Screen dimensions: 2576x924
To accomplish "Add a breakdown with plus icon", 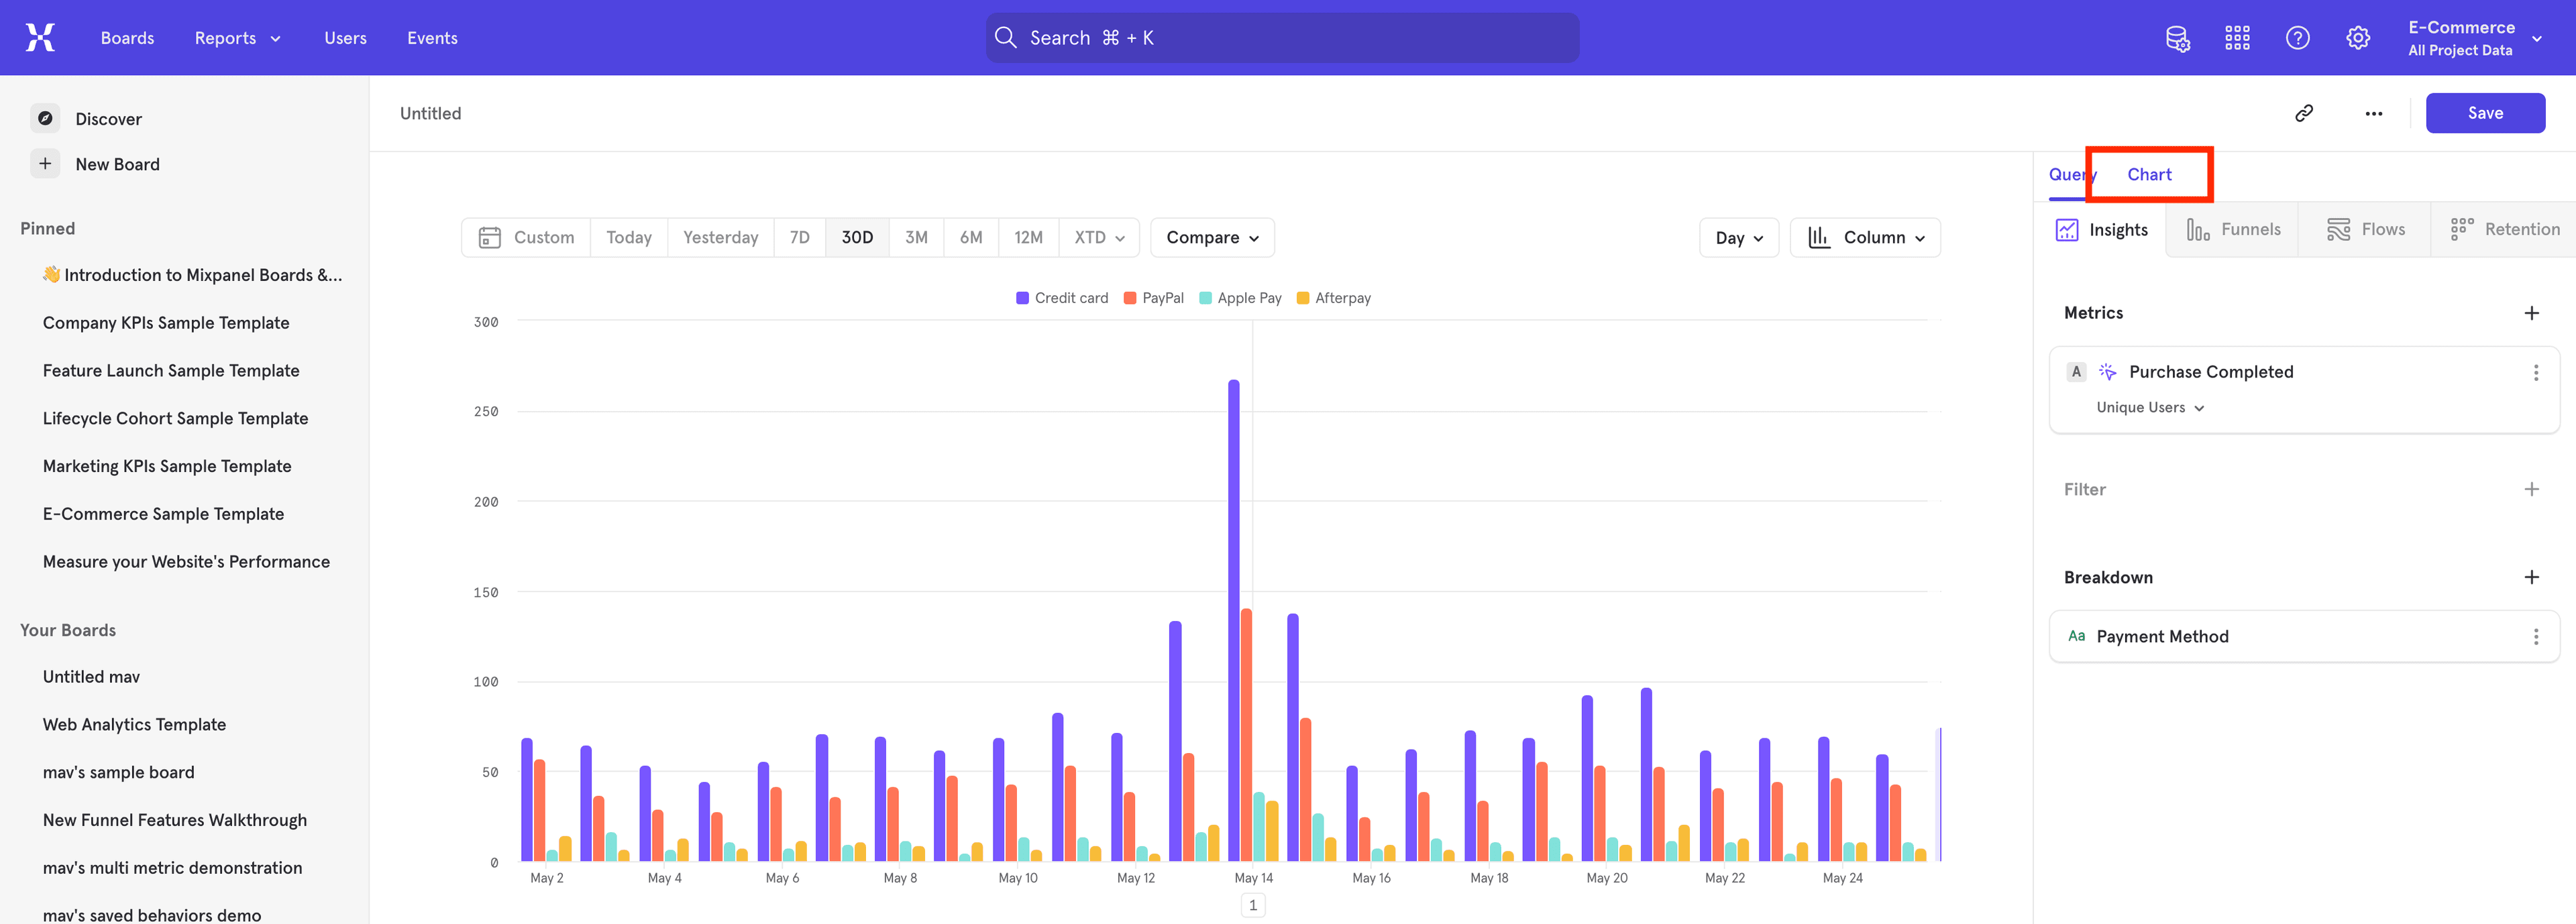I will (x=2531, y=577).
